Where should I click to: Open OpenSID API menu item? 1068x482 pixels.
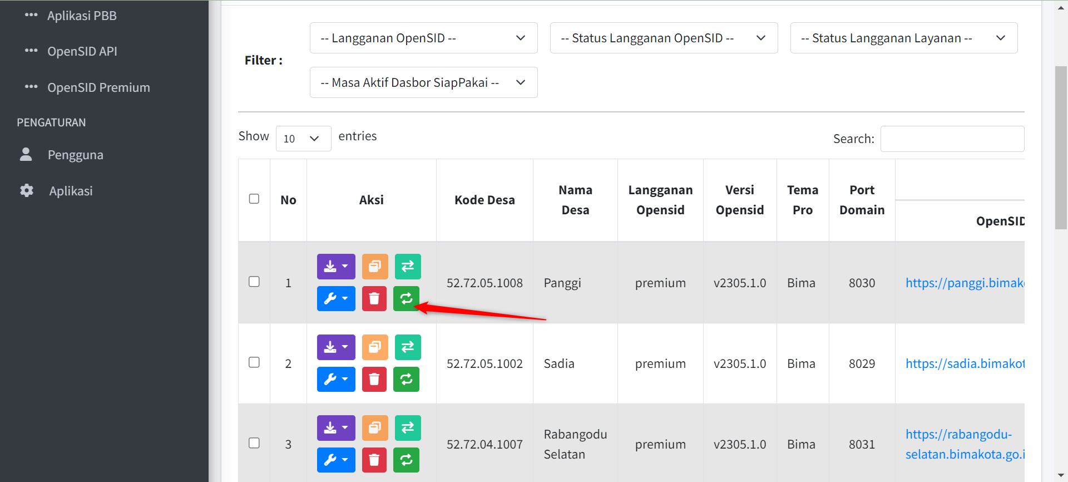click(82, 51)
